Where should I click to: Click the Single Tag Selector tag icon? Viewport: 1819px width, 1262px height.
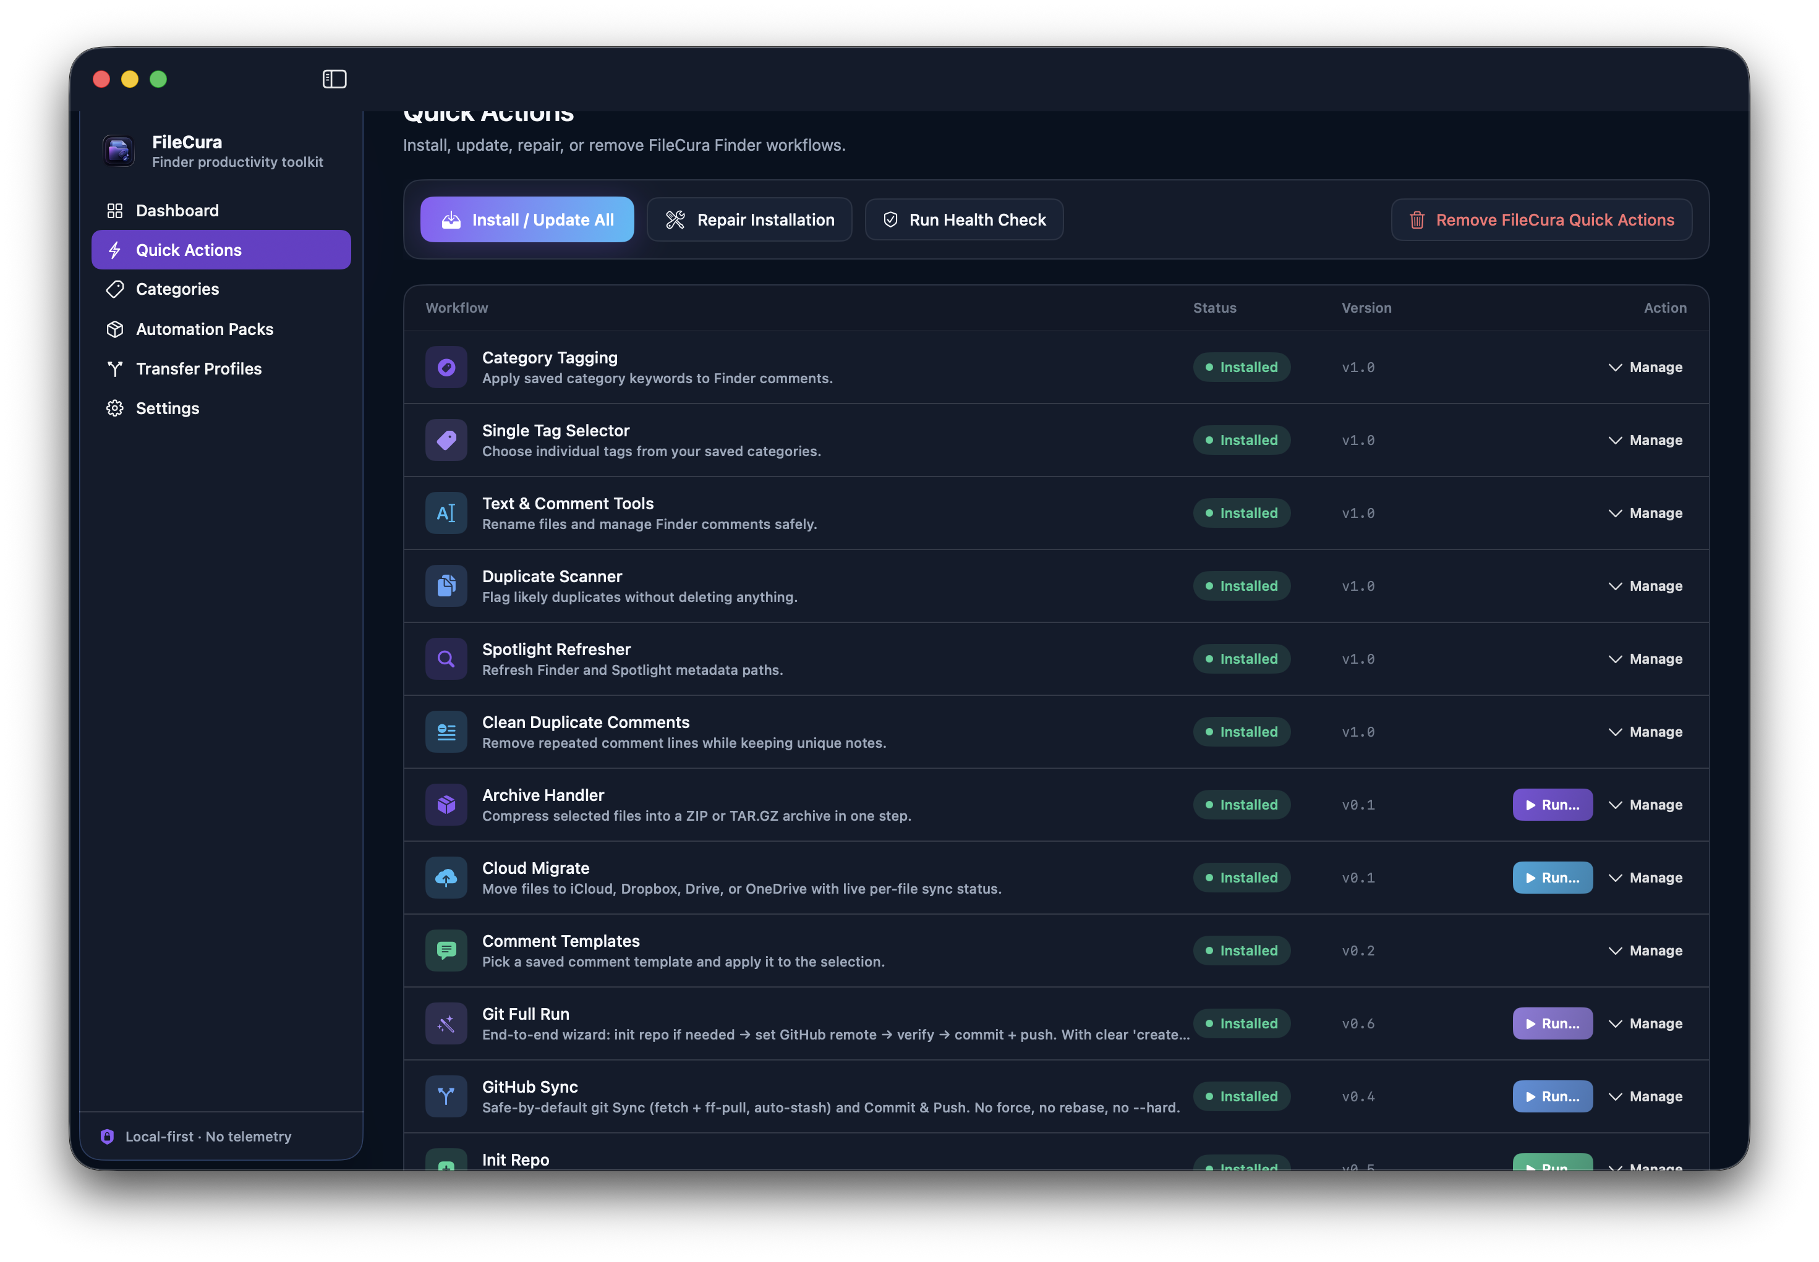pos(446,441)
